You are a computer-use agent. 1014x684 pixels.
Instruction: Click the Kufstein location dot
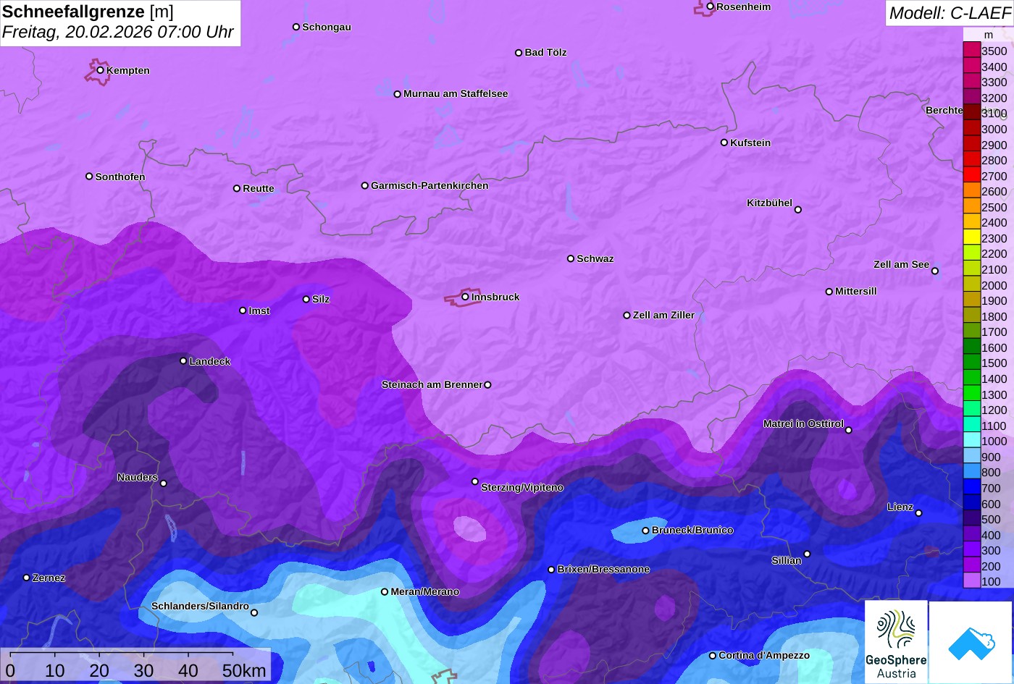[724, 143]
